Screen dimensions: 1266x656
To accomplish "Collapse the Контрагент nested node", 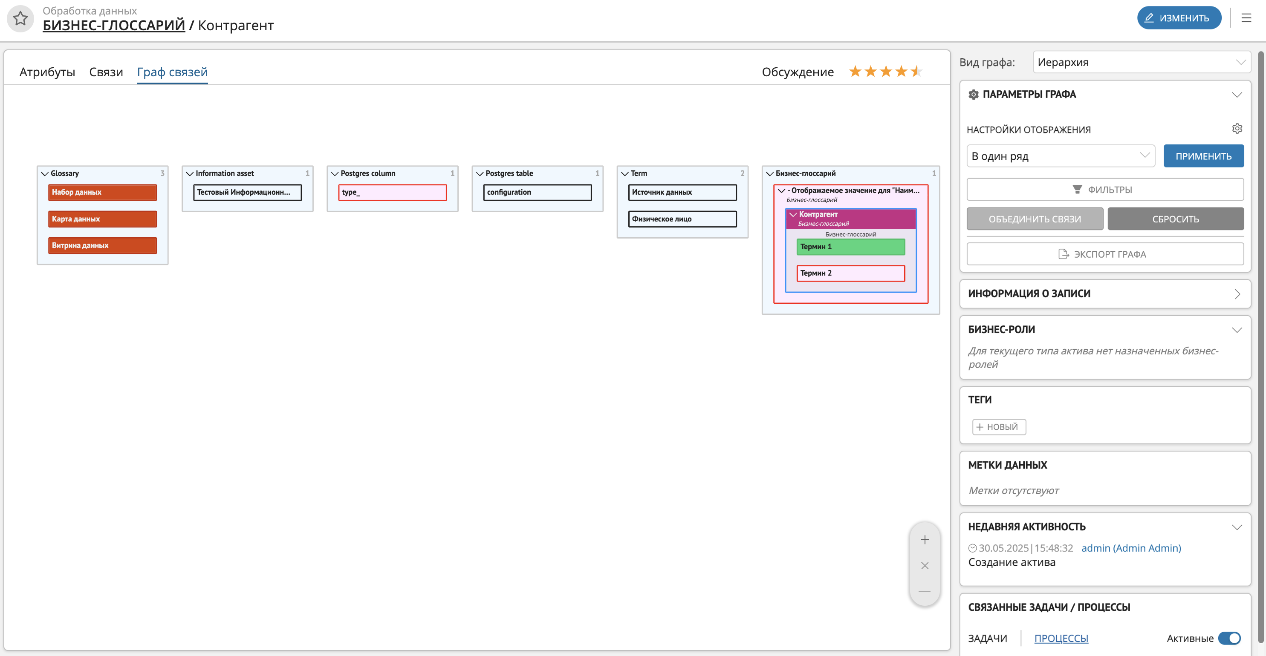I will [x=793, y=215].
